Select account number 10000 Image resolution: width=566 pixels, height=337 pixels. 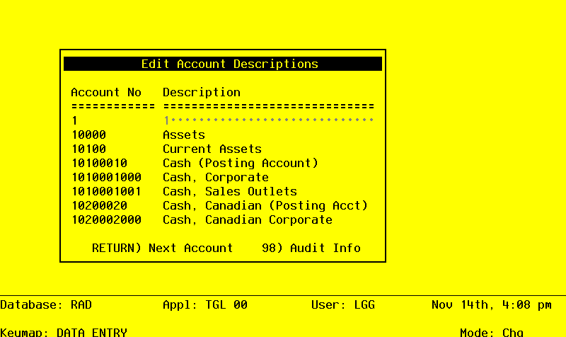[89, 135]
